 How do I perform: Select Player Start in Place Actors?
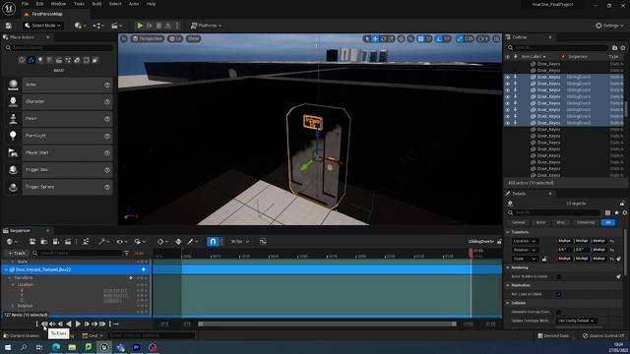click(59, 152)
